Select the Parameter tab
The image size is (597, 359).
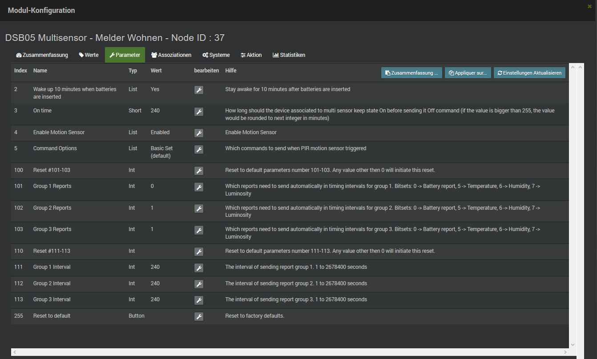(x=125, y=55)
